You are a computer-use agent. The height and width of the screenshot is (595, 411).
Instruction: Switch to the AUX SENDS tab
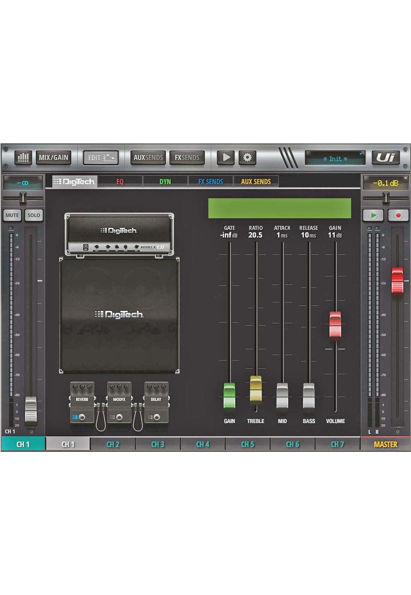point(256,181)
